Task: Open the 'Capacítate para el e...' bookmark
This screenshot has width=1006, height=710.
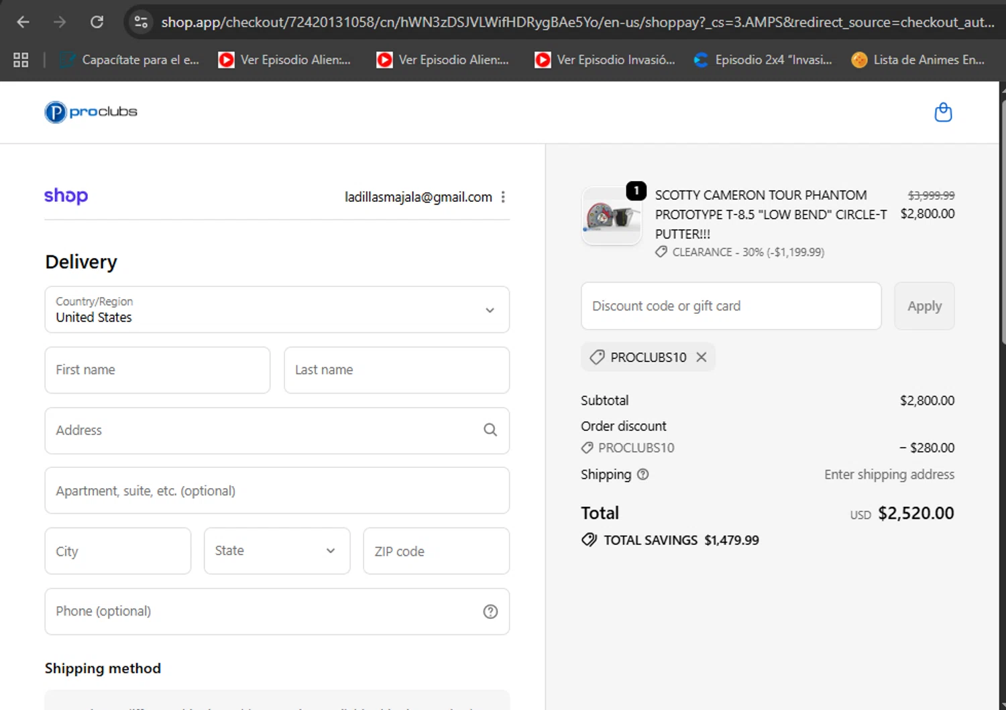Action: click(129, 60)
